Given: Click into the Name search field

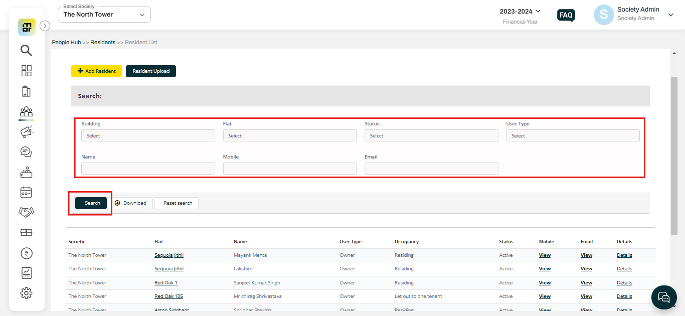Looking at the screenshot, I should pos(148,169).
